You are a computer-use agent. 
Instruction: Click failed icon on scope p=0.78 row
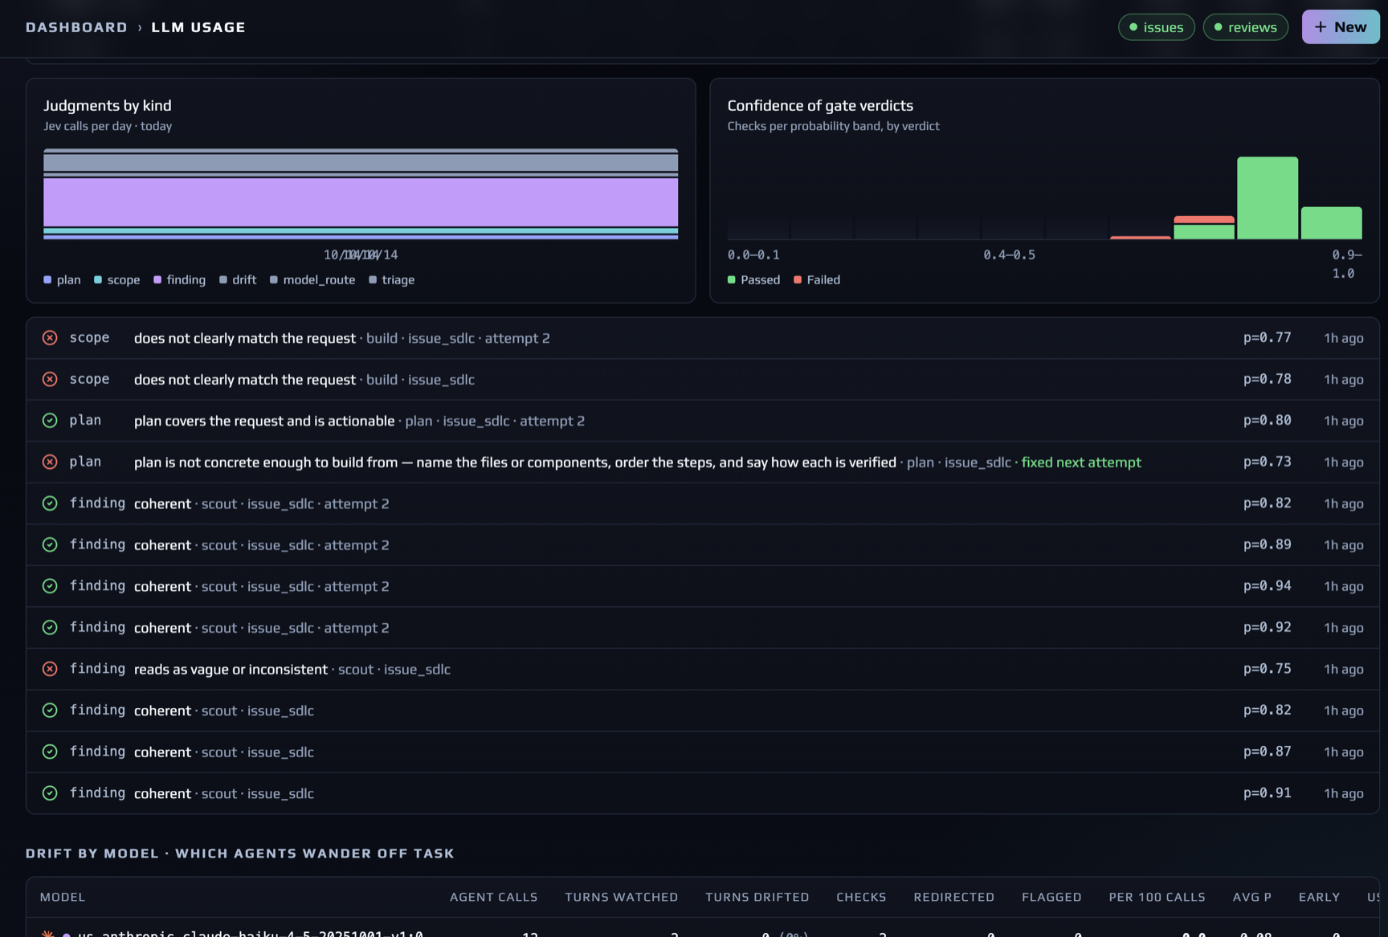pyautogui.click(x=50, y=379)
